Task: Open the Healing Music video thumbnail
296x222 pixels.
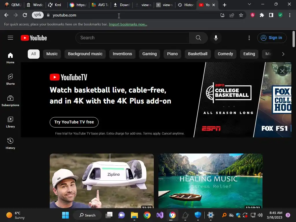Action: point(210,181)
